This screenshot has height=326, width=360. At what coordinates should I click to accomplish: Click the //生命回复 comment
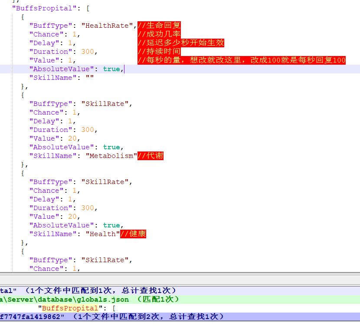click(159, 25)
